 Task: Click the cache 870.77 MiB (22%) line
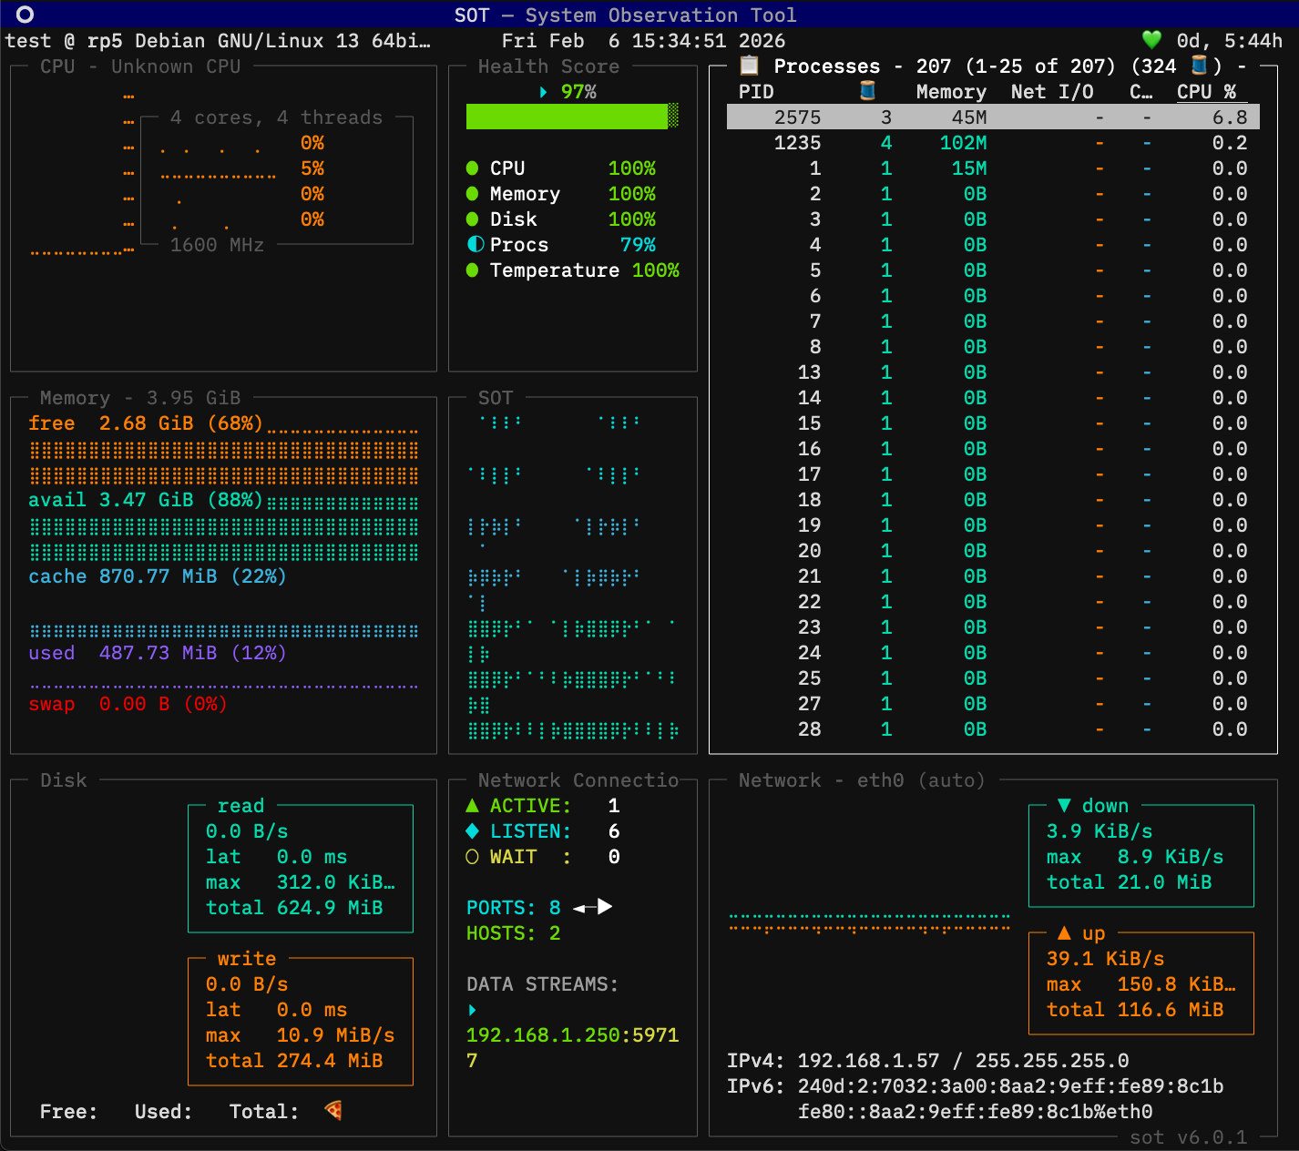click(157, 575)
